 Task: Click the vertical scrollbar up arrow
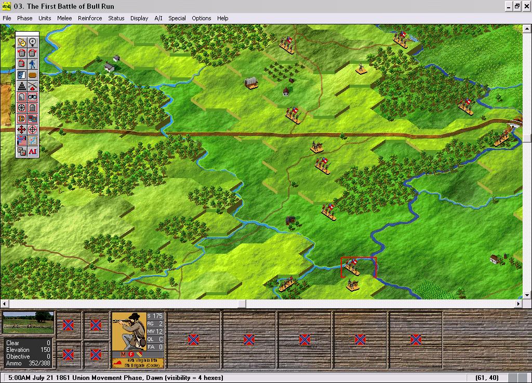tap(527, 29)
